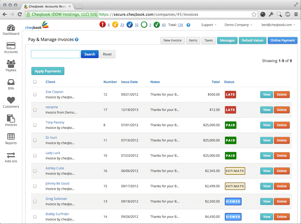Sort table by Number column header
The image size is (301, 224).
[110, 82]
